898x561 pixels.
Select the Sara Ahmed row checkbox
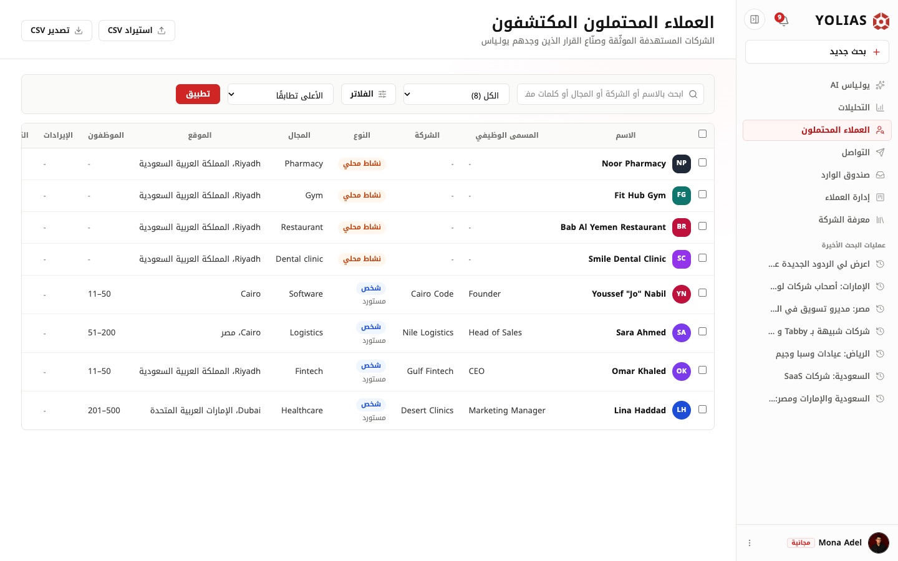702,332
